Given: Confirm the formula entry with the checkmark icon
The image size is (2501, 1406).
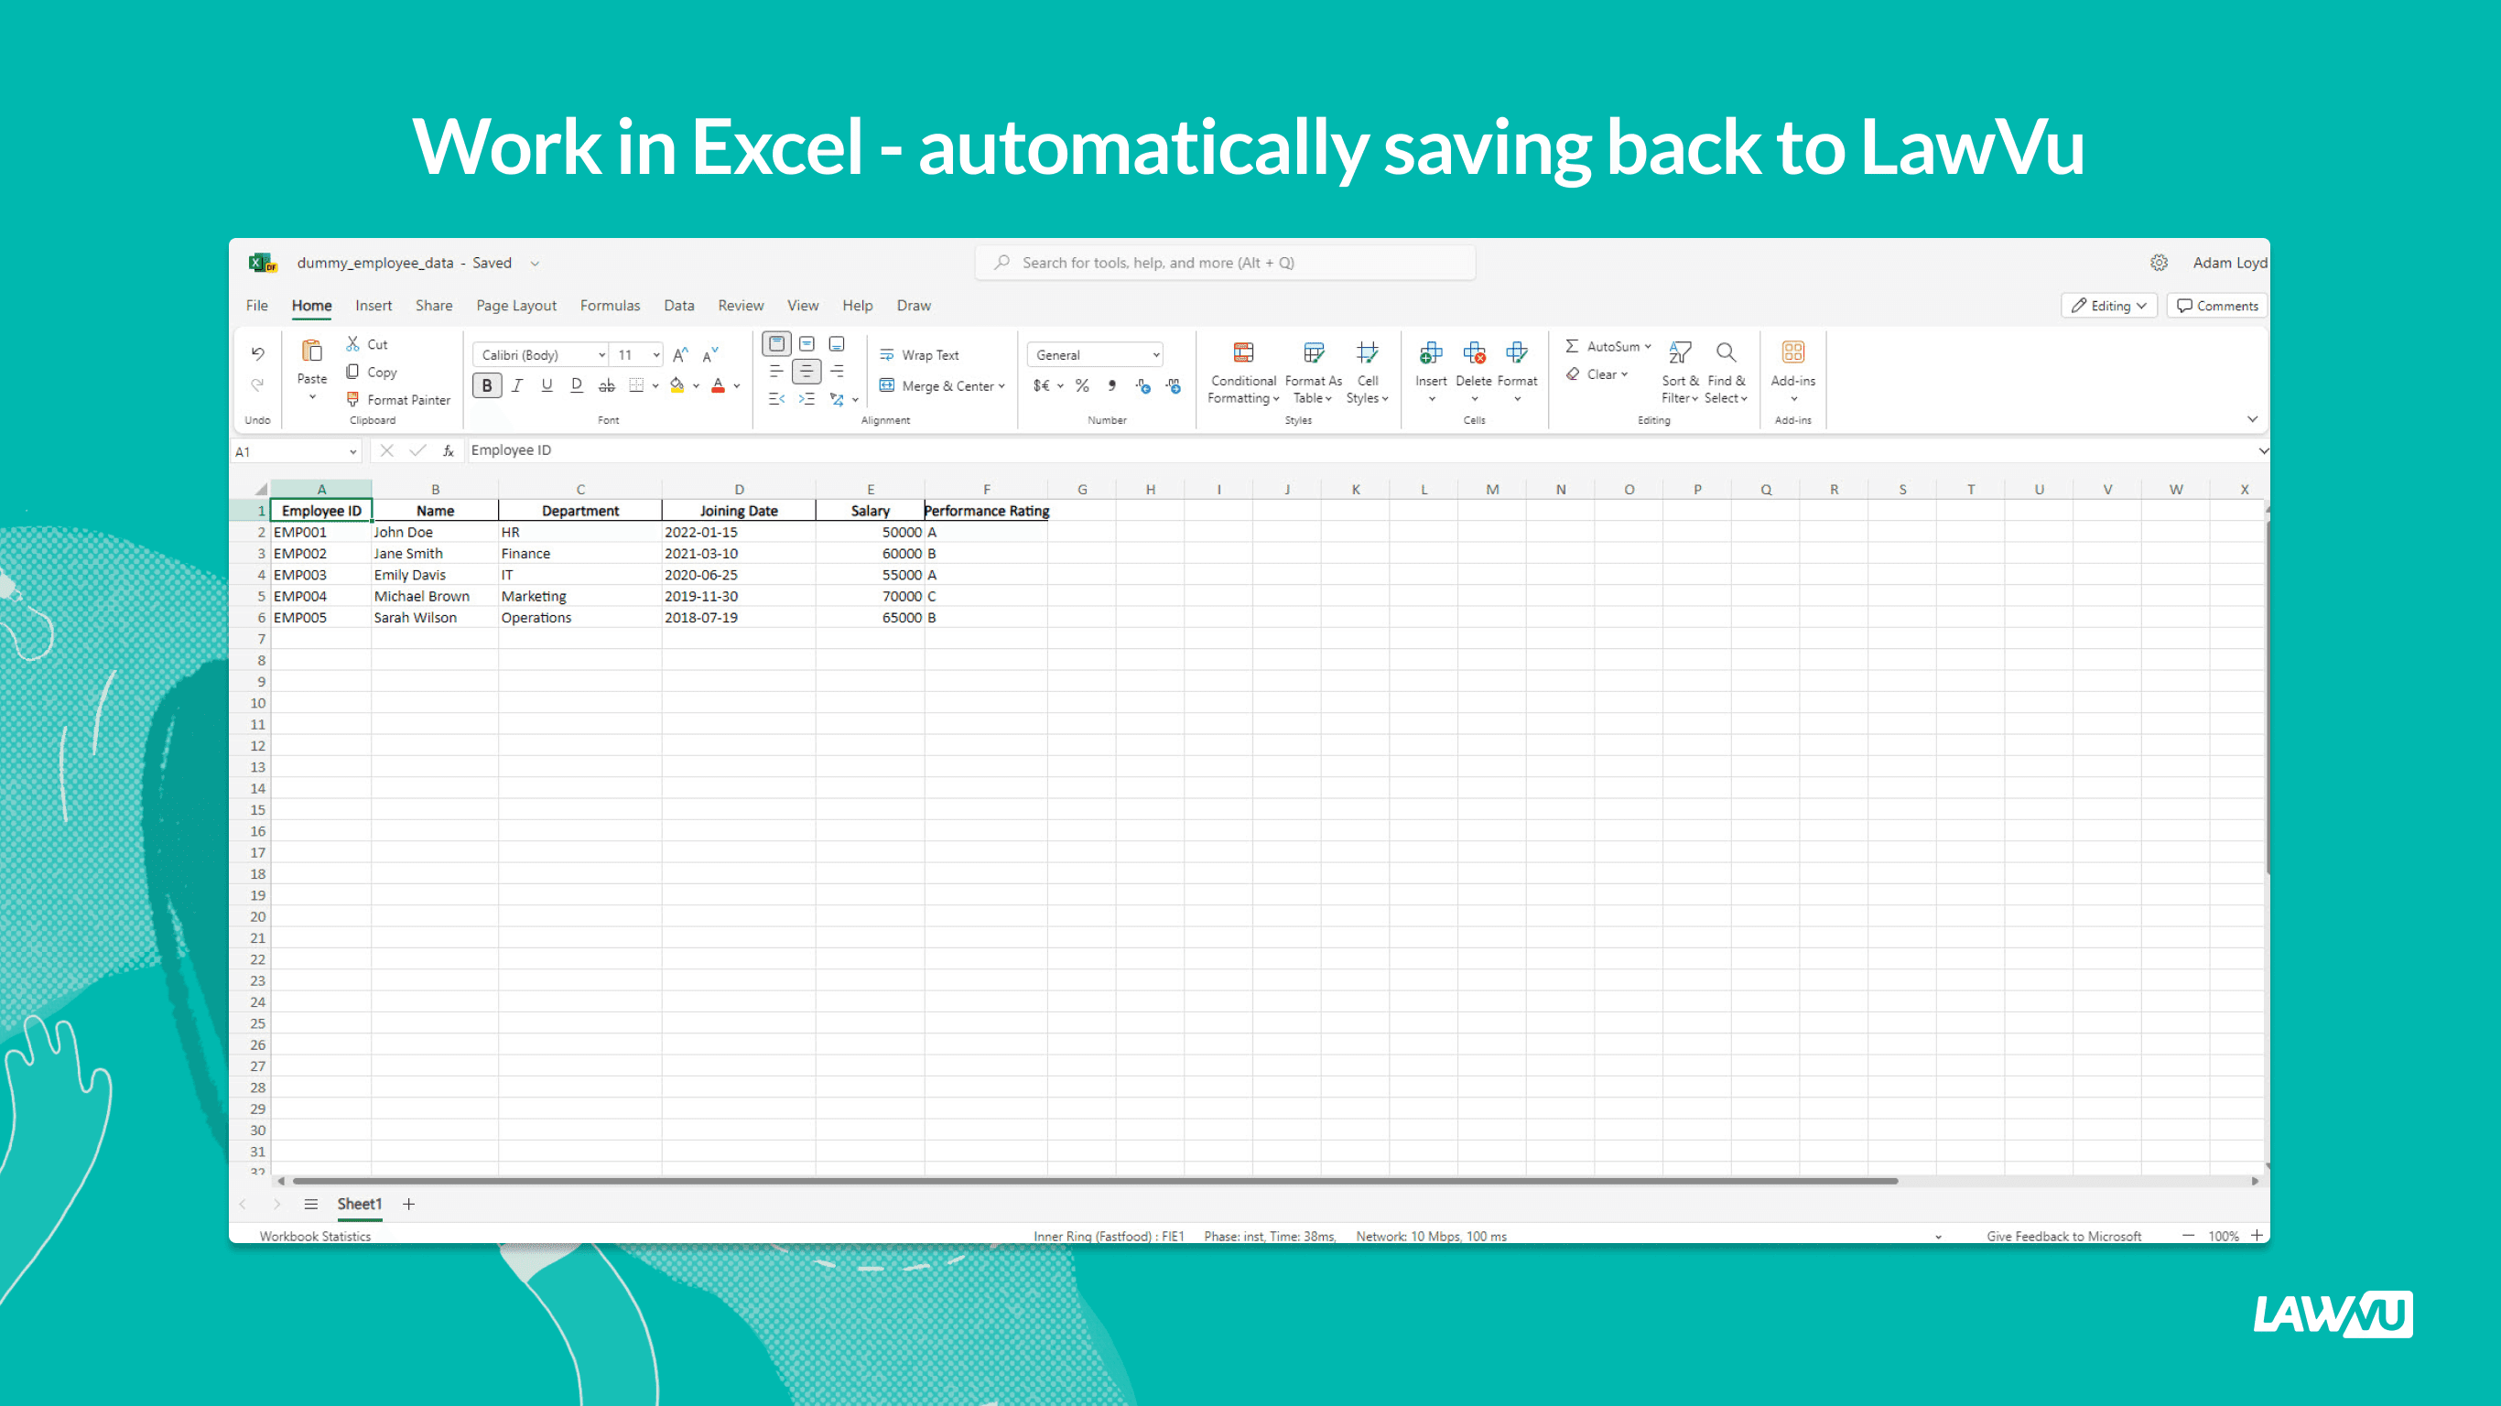Looking at the screenshot, I should tap(417, 450).
